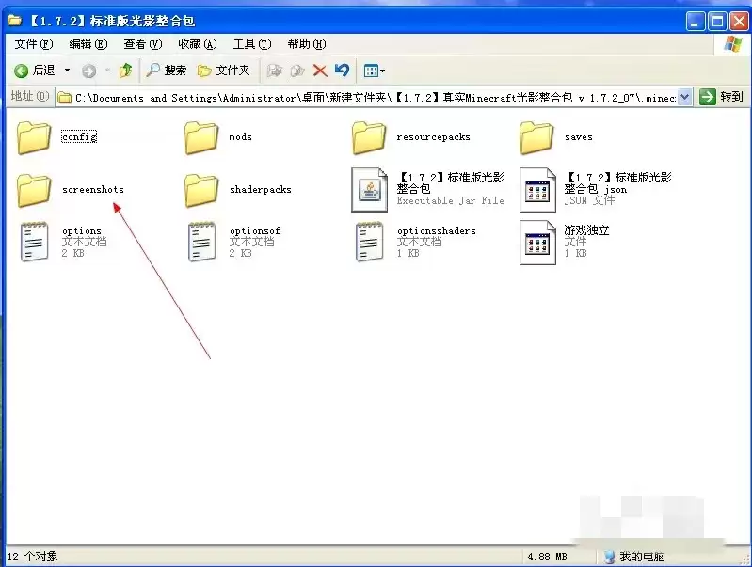This screenshot has height=567, width=752.
Task: Open the Views dropdown in toolbar
Action: [x=375, y=71]
